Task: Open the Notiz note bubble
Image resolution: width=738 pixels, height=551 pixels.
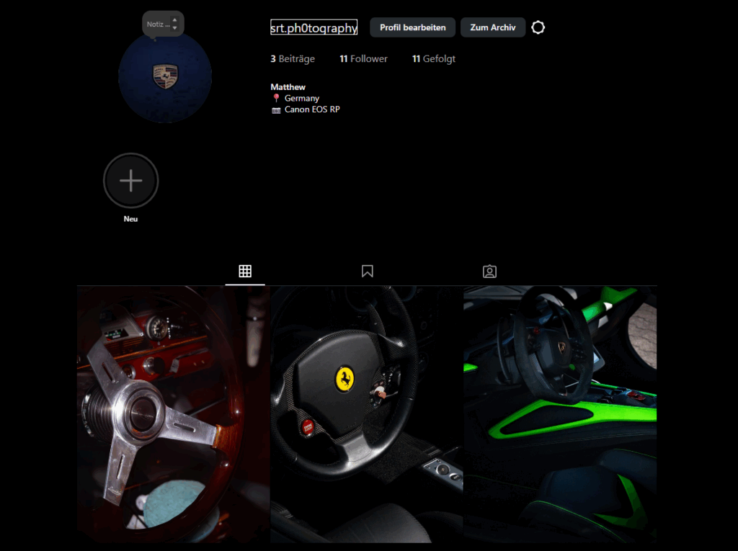Action: pyautogui.click(x=159, y=24)
